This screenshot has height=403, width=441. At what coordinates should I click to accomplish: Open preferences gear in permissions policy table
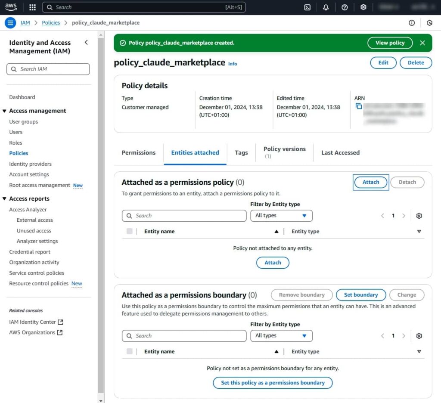tap(419, 216)
